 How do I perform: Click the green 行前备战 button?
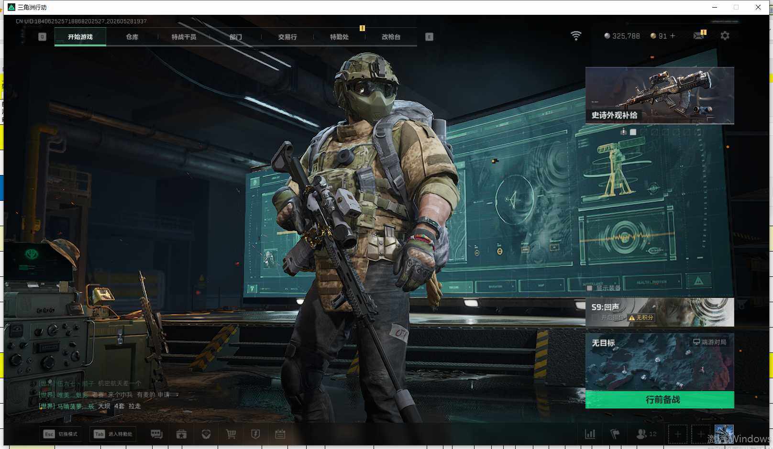point(660,400)
